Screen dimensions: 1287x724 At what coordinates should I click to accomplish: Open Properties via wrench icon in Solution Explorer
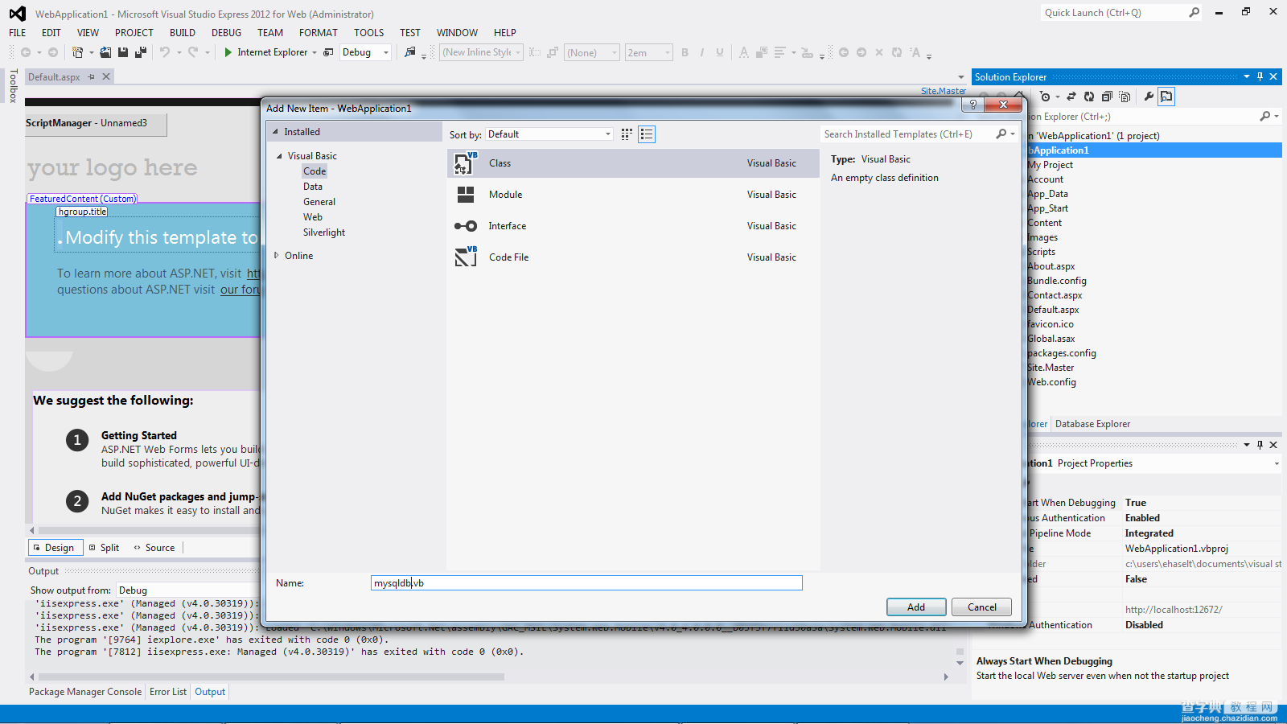(1149, 97)
